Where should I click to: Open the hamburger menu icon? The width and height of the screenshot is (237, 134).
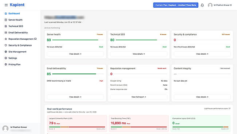pyautogui.click(x=6, y=5)
